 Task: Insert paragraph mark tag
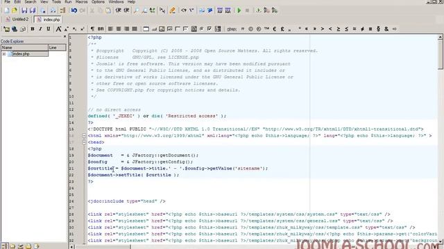[x=92, y=29]
